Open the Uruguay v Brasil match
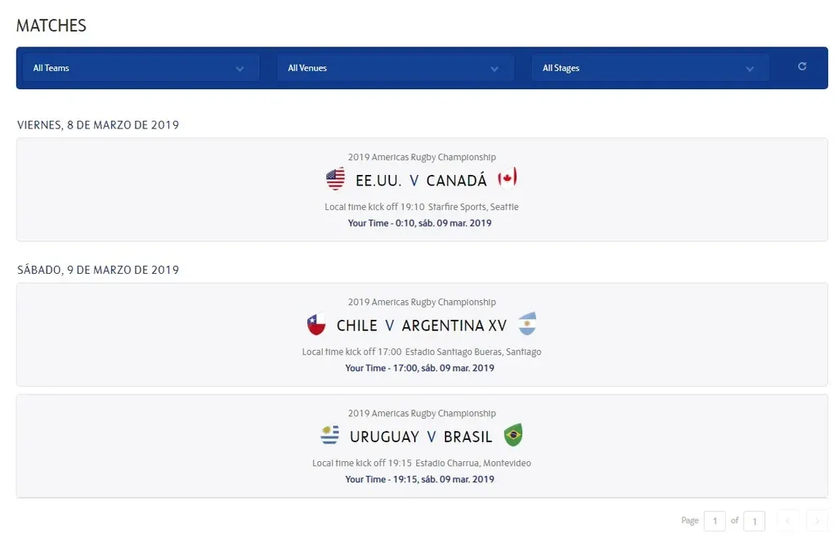 (x=421, y=437)
